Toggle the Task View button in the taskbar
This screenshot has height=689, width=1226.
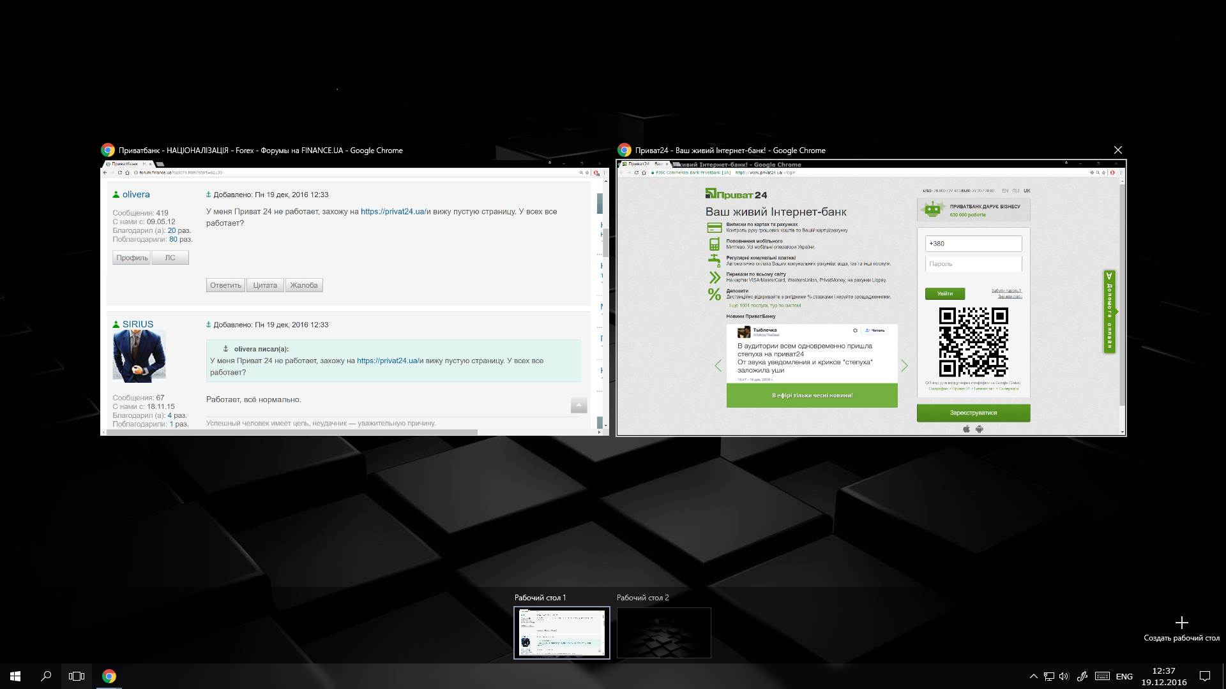(77, 676)
